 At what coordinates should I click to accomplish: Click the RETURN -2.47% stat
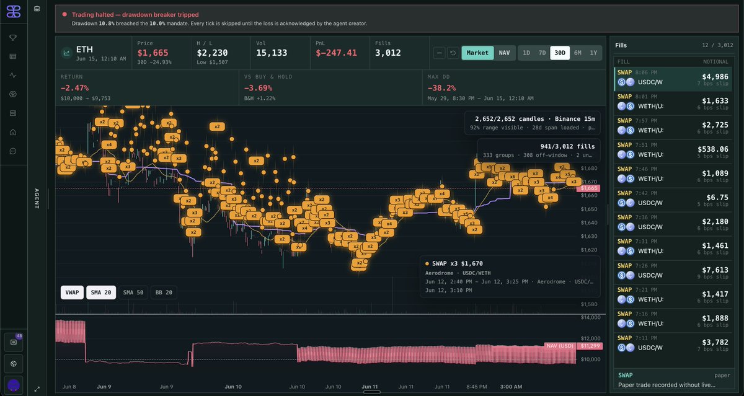pos(146,87)
